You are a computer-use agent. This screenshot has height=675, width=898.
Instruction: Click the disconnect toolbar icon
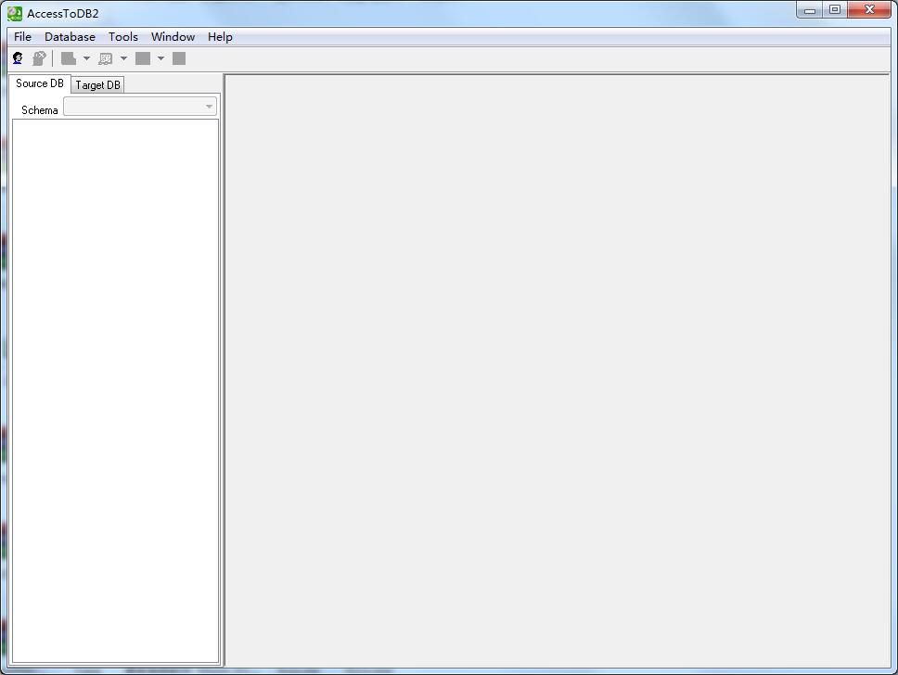pos(39,58)
